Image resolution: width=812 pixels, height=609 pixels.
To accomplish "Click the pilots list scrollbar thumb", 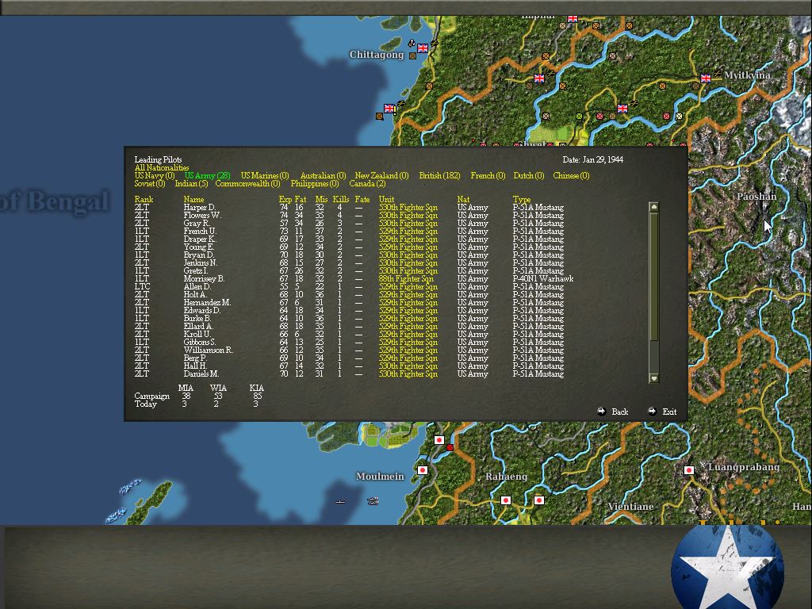I will tap(654, 277).
